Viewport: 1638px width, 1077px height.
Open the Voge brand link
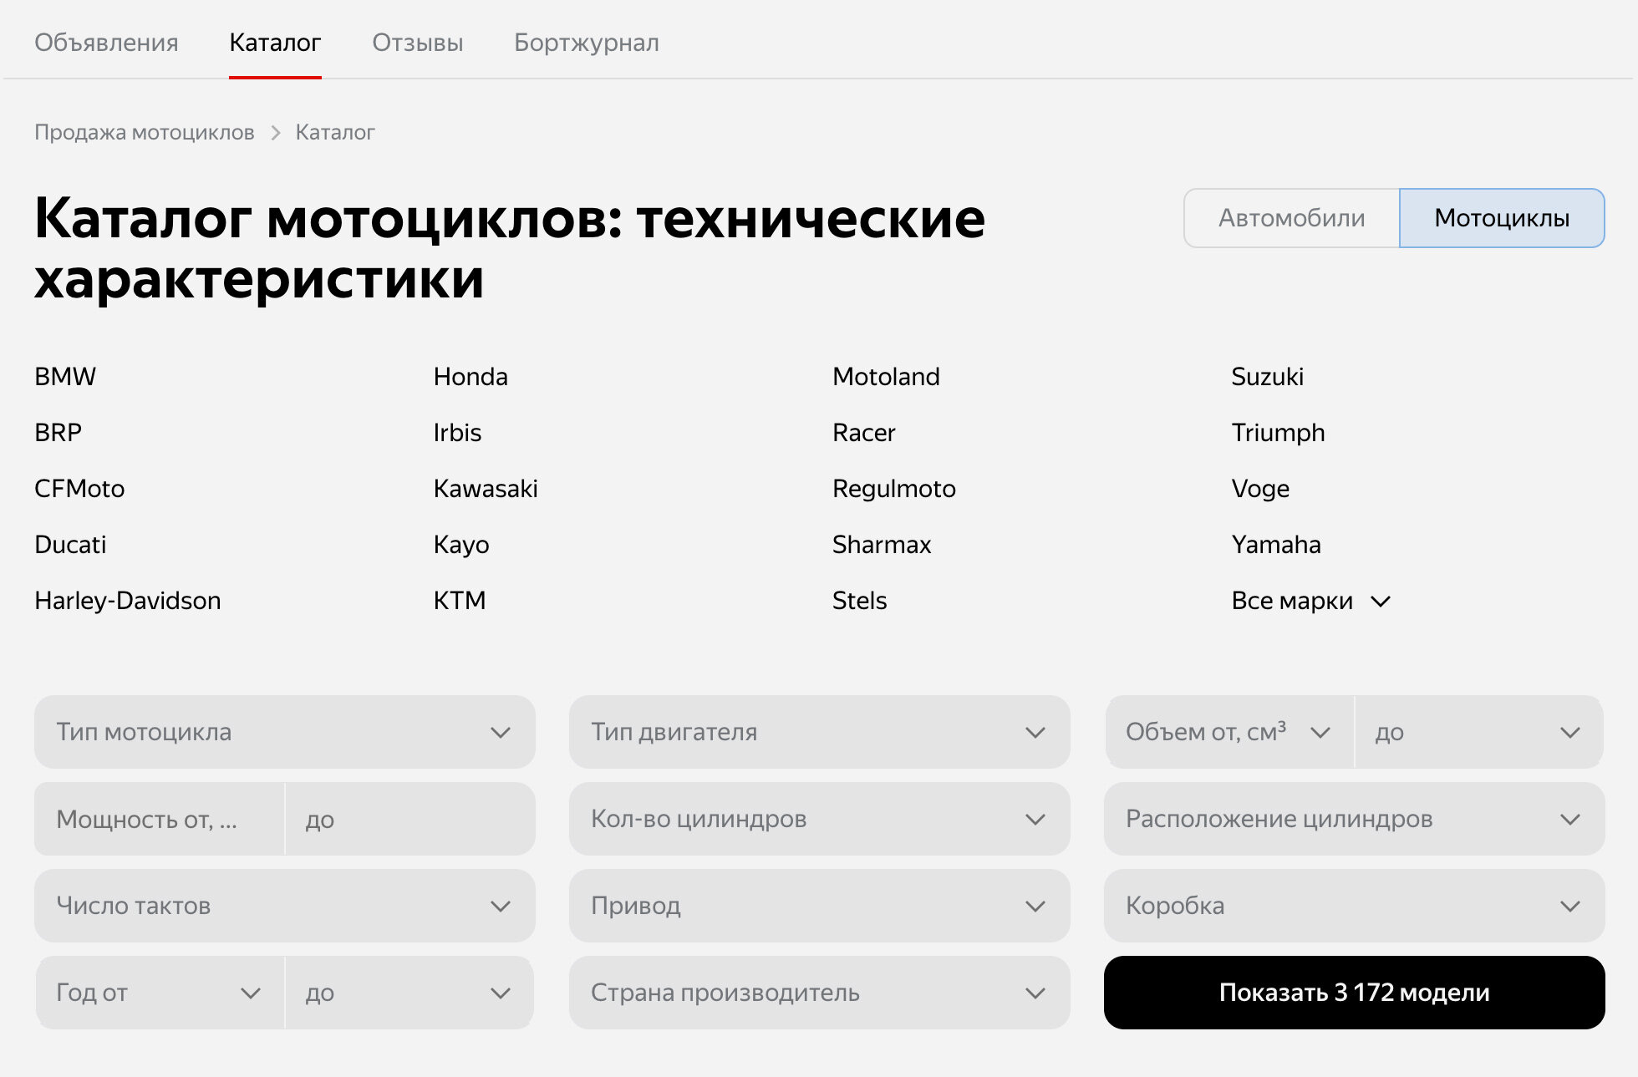point(1260,489)
